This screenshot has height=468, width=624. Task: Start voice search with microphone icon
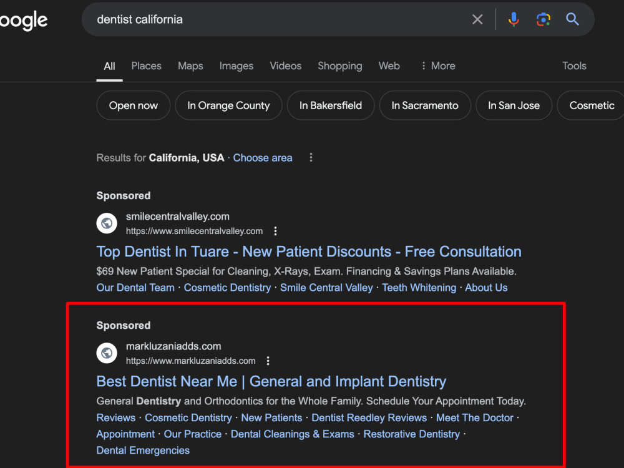pos(514,19)
